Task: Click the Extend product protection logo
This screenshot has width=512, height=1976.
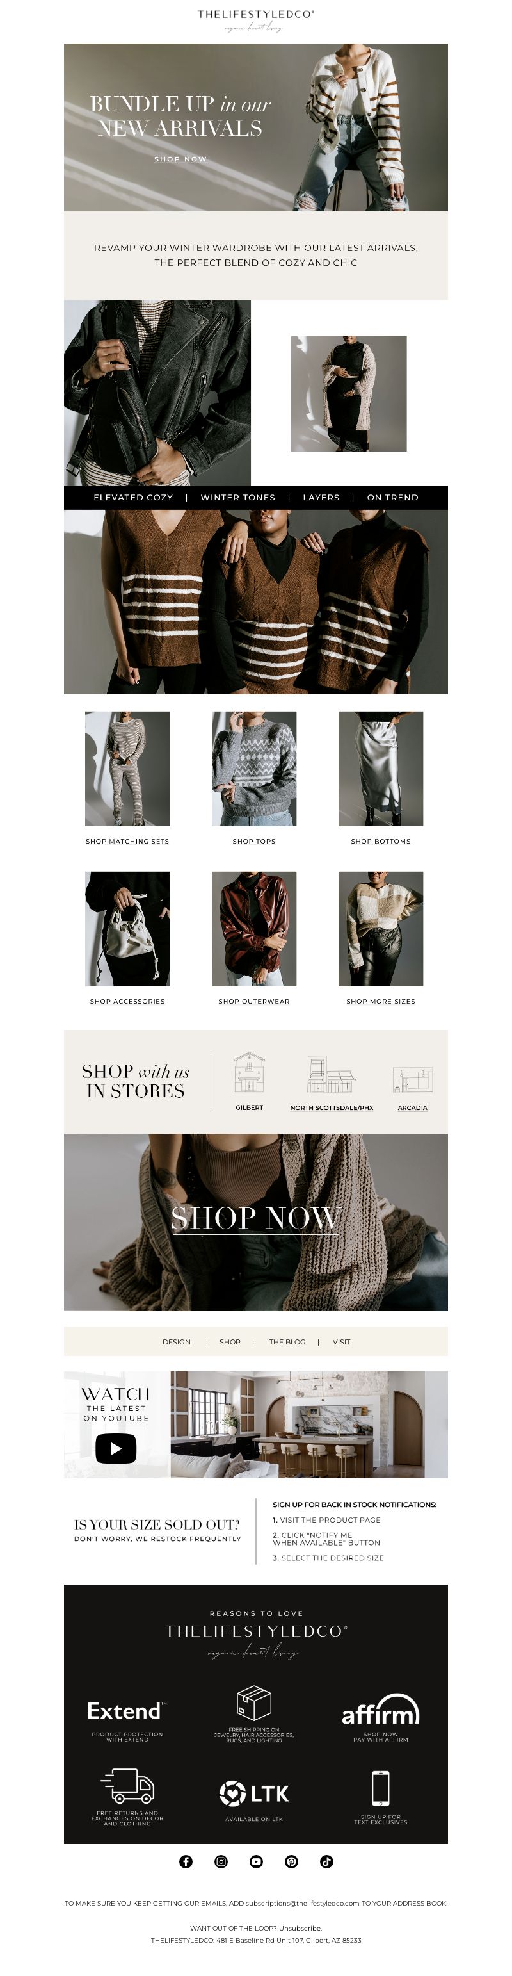Action: [x=127, y=1711]
